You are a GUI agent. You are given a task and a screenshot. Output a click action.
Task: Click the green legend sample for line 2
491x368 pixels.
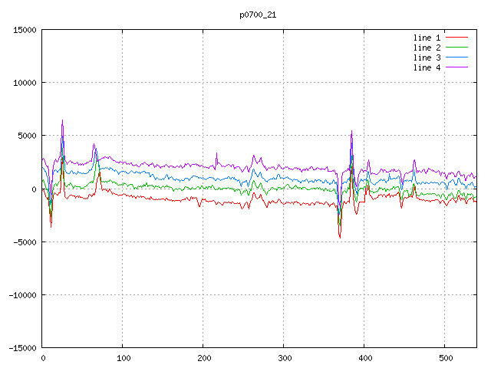click(x=456, y=47)
